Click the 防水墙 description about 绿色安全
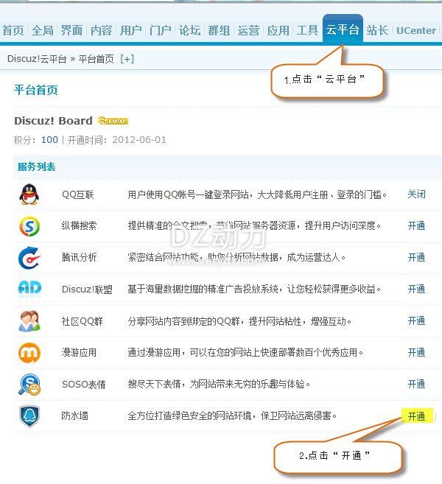Image resolution: width=442 pixels, height=484 pixels. 232,415
